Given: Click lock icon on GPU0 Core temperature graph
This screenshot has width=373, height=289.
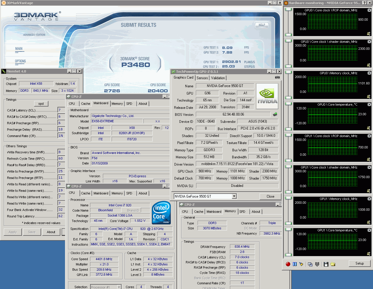Looking at the screenshot, I should tap(369, 128).
